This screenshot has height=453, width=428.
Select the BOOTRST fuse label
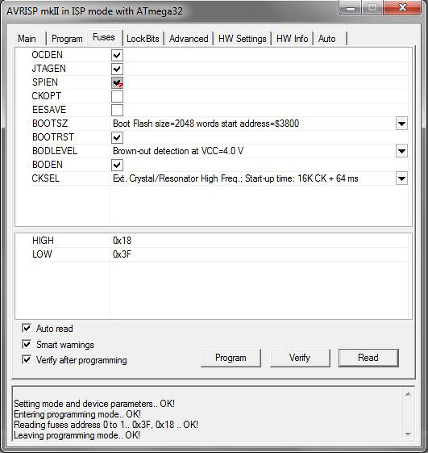tap(53, 137)
